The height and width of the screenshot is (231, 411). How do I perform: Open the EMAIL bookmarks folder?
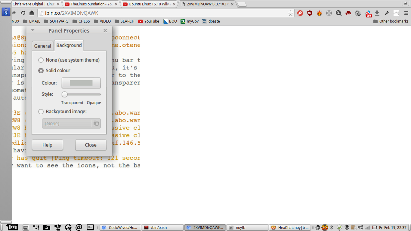click(32, 21)
